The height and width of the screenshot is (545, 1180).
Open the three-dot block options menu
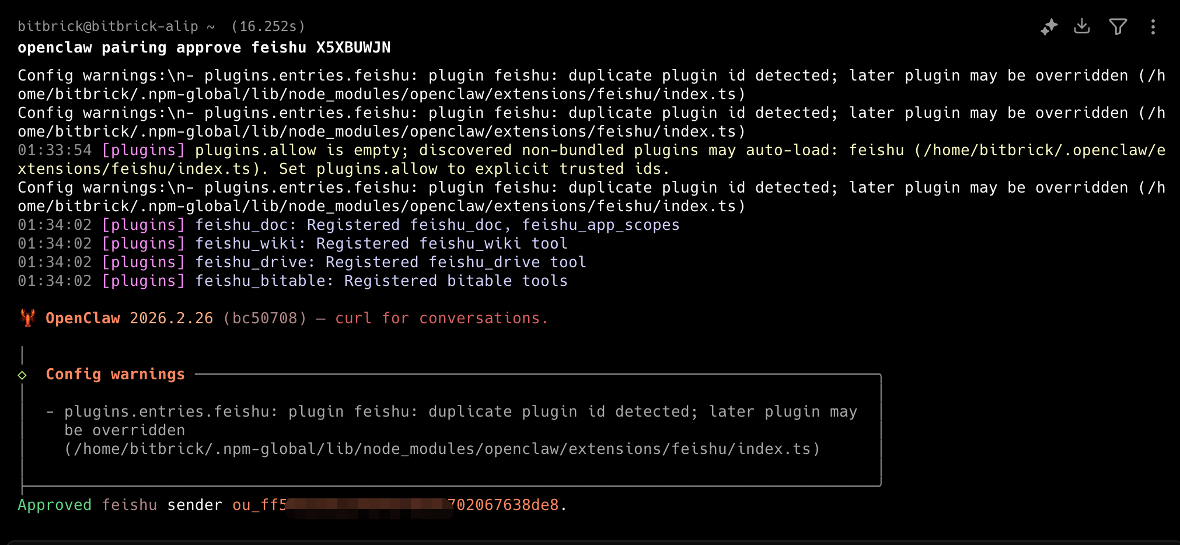[x=1153, y=27]
